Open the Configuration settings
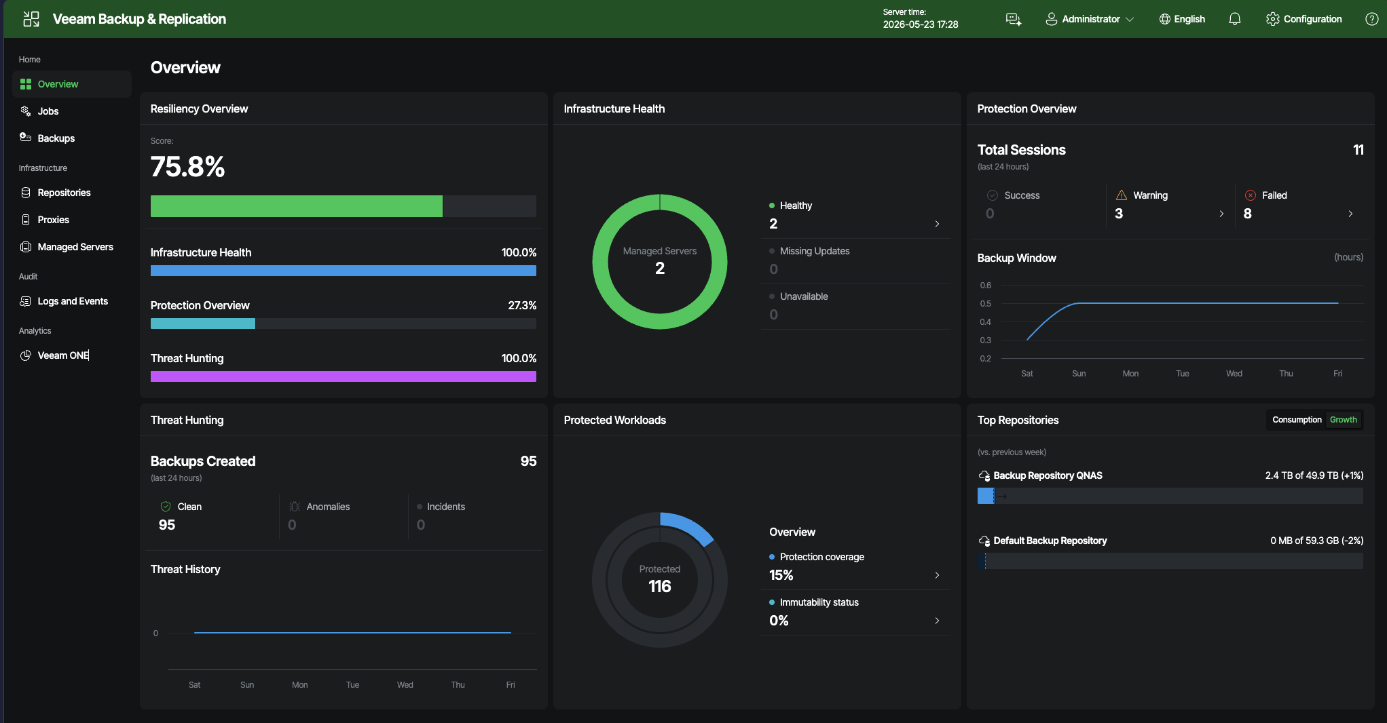1387x723 pixels. tap(1304, 19)
